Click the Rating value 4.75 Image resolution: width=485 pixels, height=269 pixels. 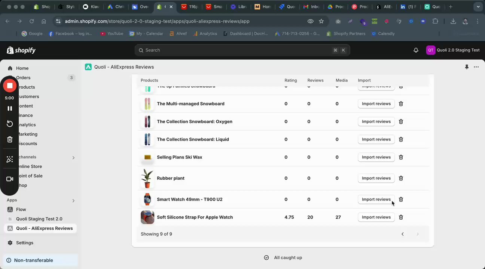pos(289,217)
